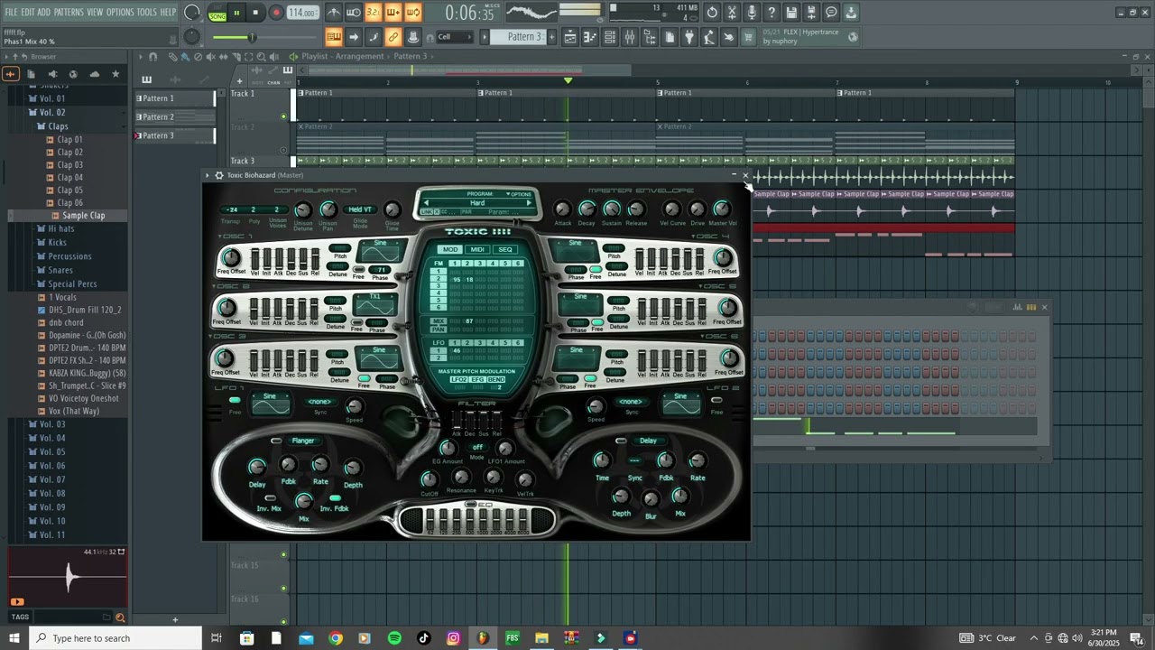Switch to the SEQ tab in Toxic
The width and height of the screenshot is (1155, 650).
click(x=505, y=249)
